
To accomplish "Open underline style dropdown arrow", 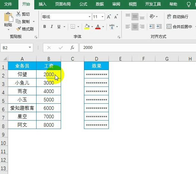I will click(x=65, y=27).
